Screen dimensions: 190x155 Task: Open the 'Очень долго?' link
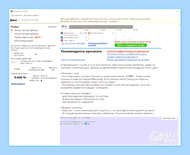click(x=18, y=84)
